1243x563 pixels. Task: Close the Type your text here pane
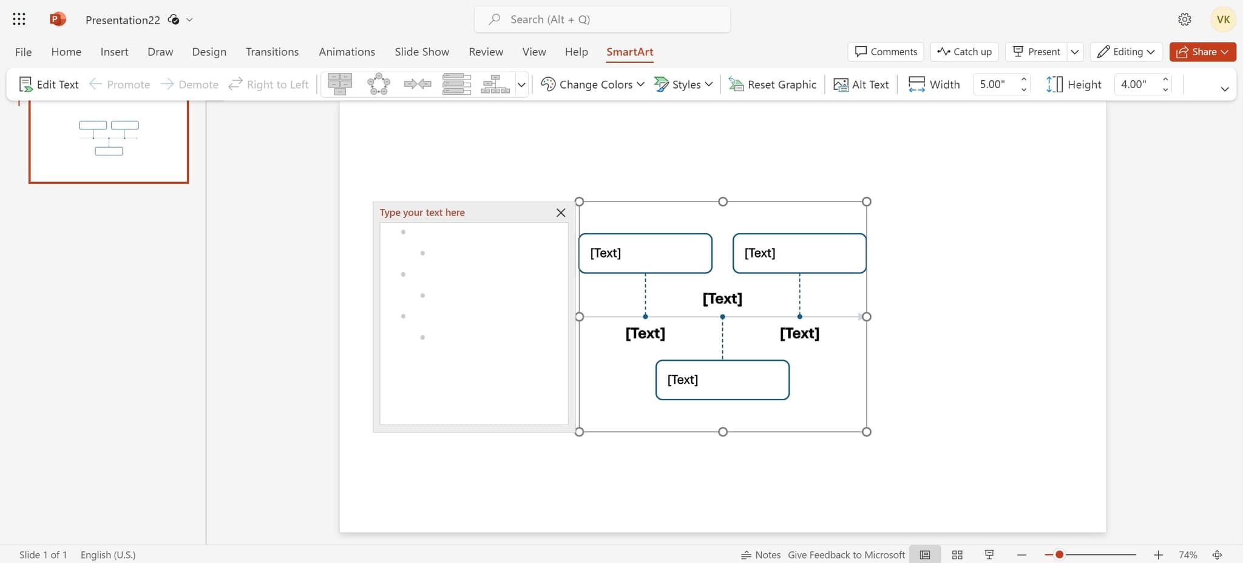tap(560, 213)
